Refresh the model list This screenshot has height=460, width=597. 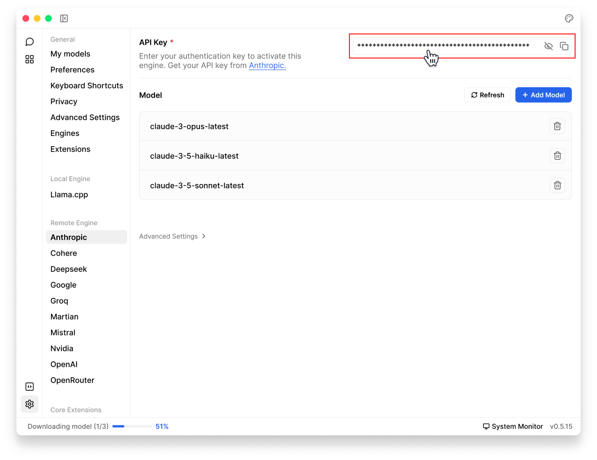(487, 95)
